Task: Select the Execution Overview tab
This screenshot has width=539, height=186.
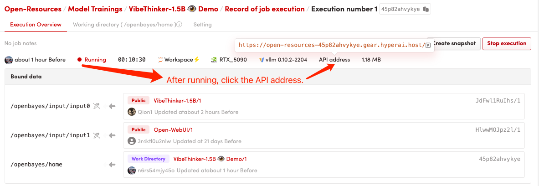Action: click(36, 25)
